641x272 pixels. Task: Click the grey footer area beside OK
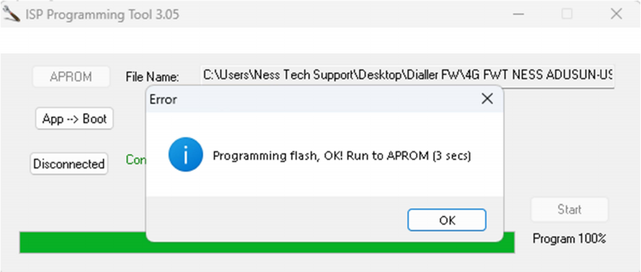pos(276,219)
